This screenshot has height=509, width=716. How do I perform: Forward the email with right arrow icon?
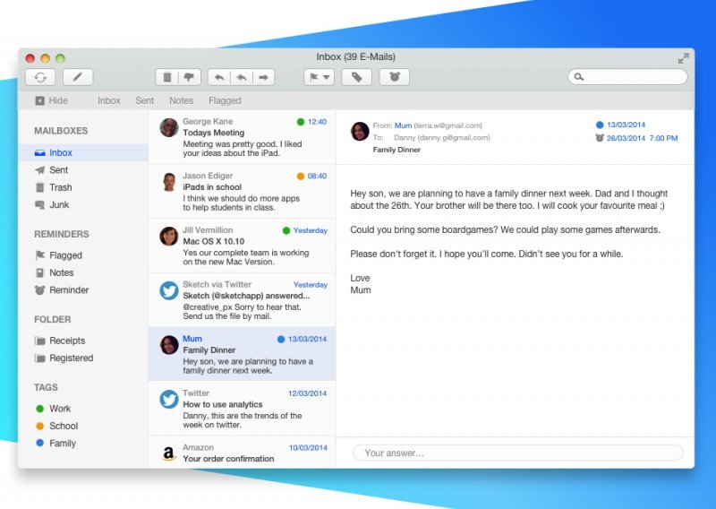pos(264,77)
